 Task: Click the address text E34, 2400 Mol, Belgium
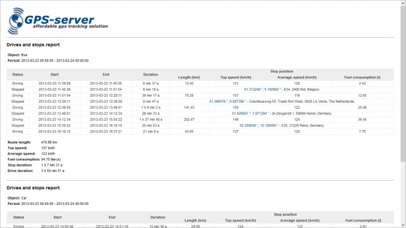point(302,89)
